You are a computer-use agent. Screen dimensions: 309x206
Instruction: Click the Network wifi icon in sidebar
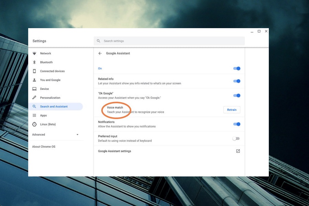(34, 53)
